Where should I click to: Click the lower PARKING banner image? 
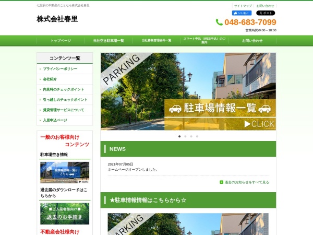[x=188, y=224]
